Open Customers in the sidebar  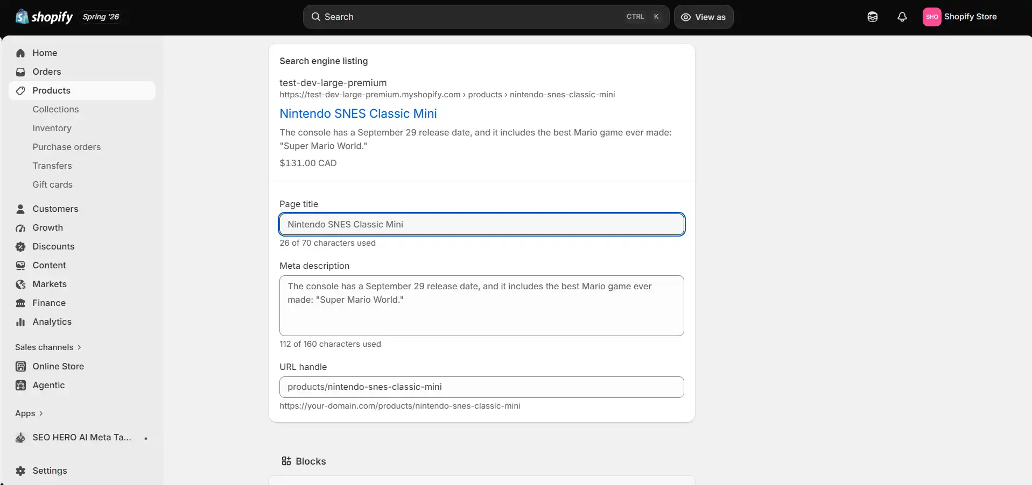click(x=82, y=209)
